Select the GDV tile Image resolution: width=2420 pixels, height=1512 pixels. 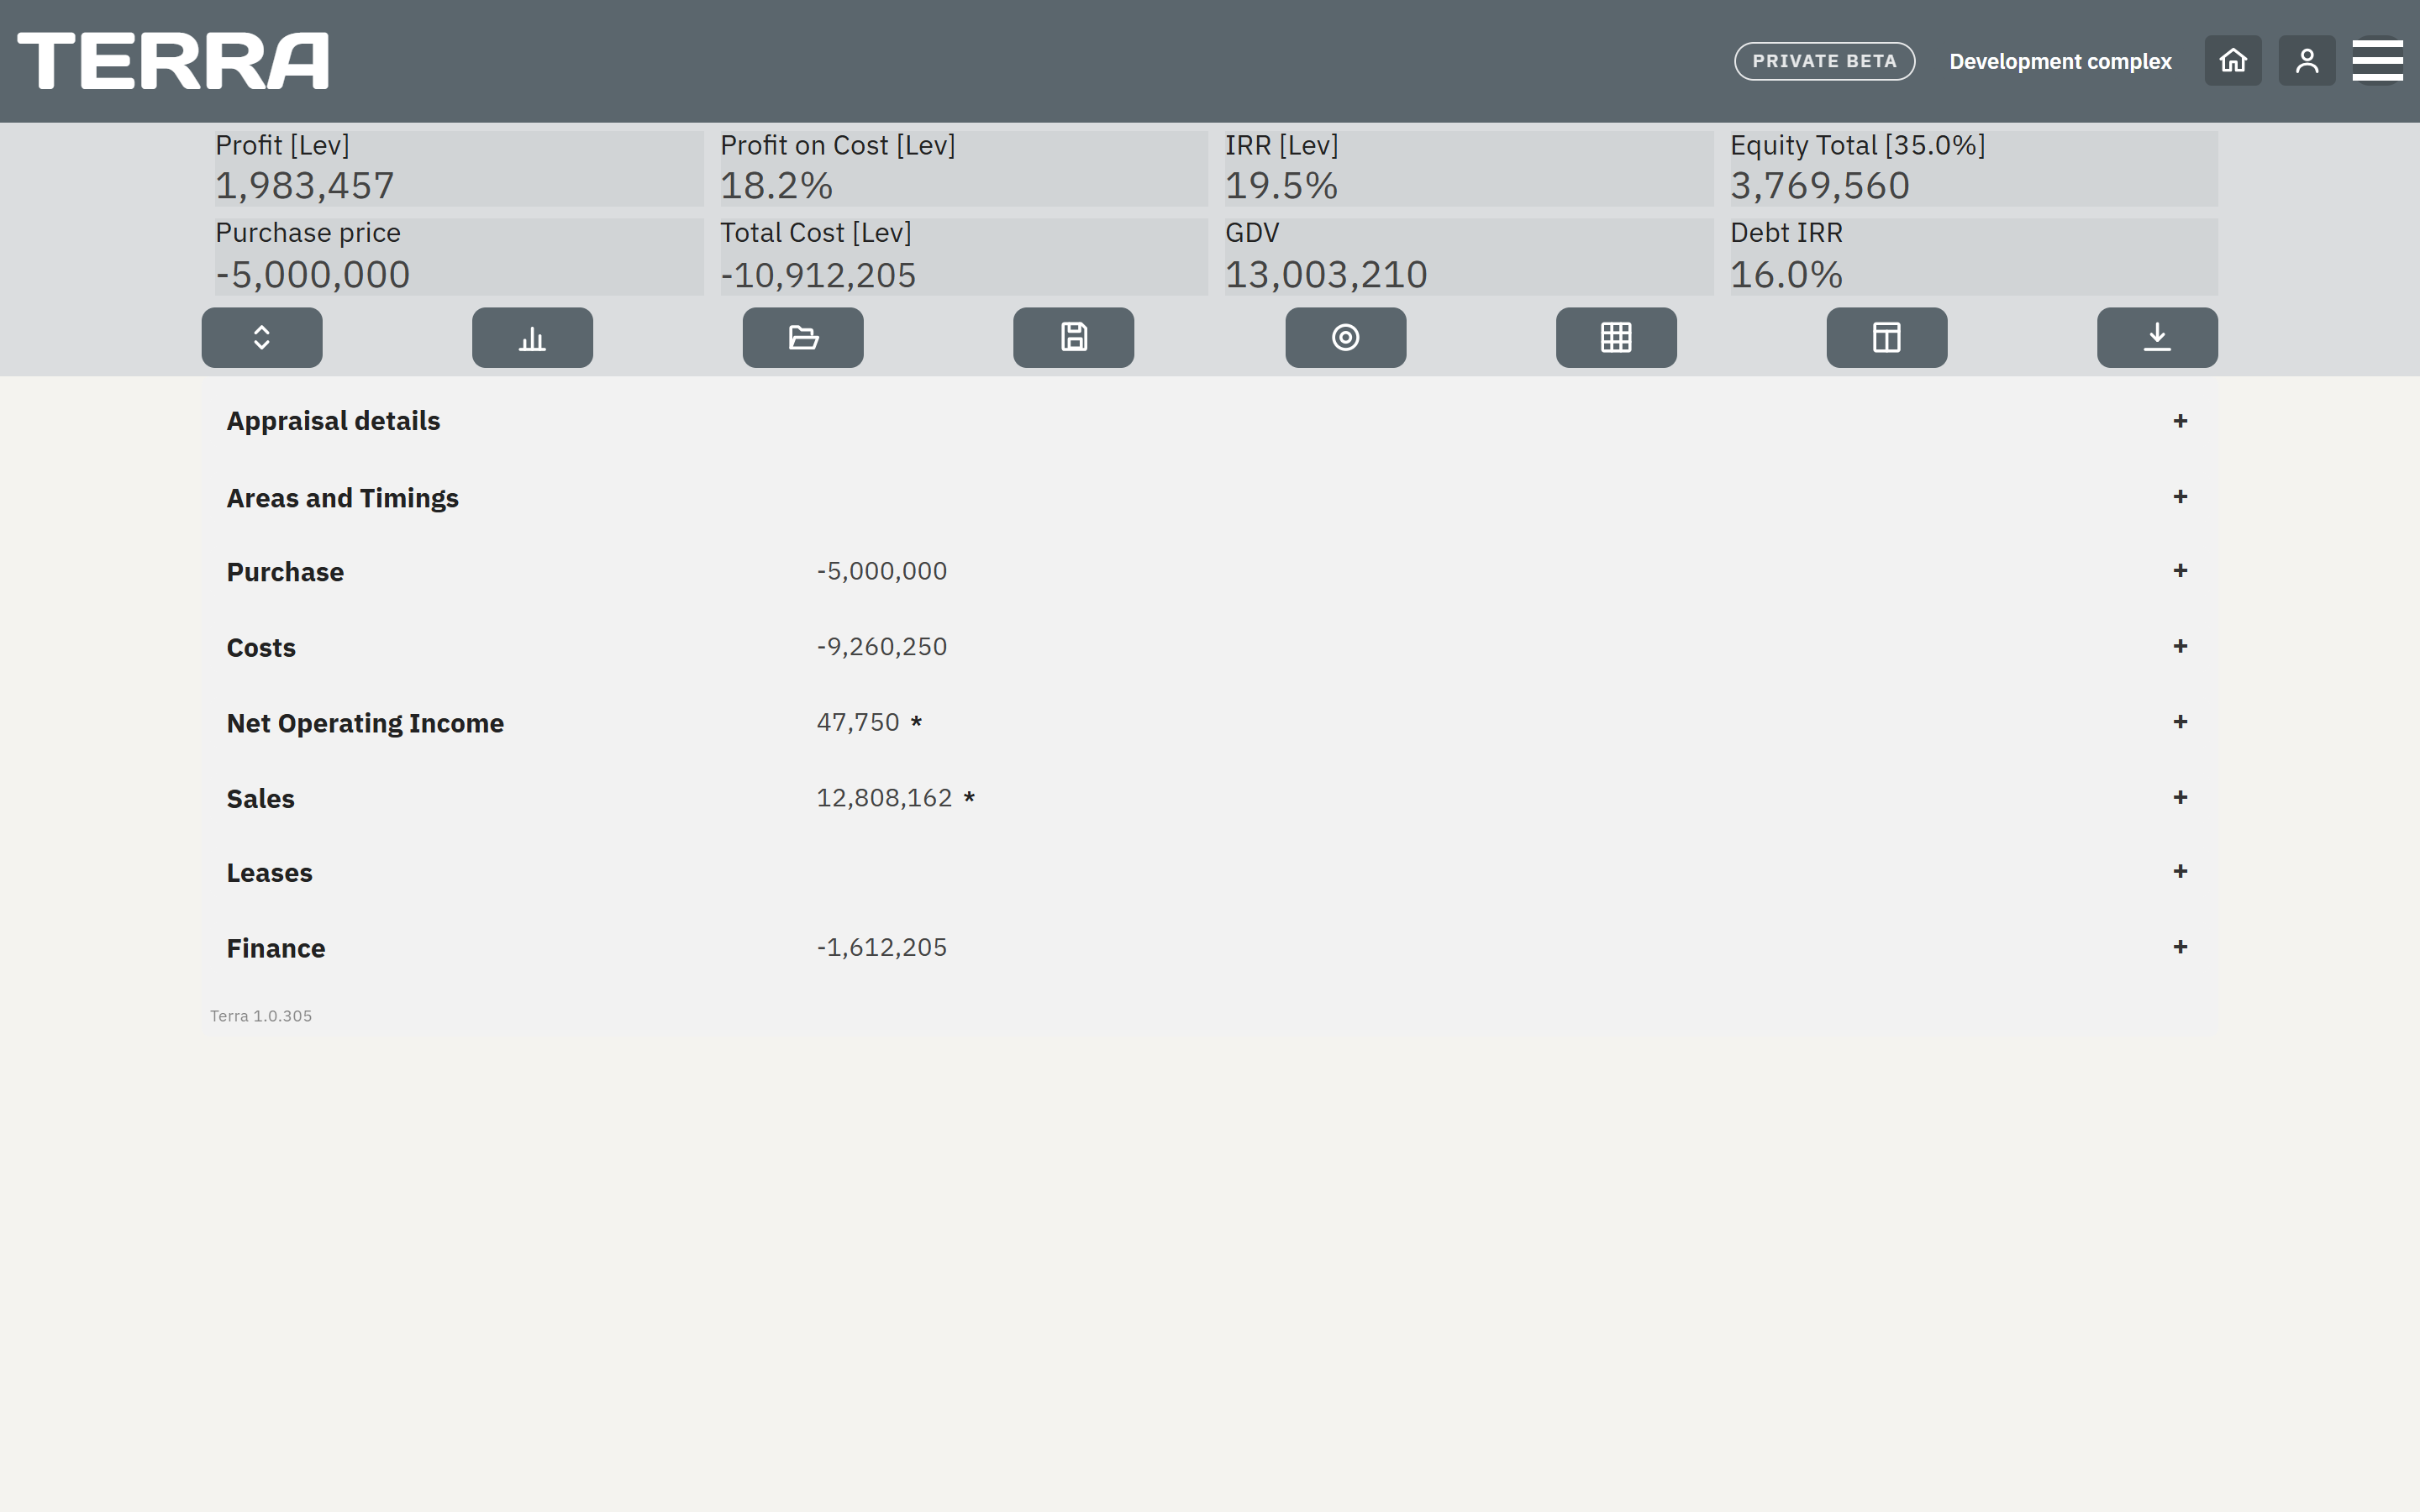[x=1469, y=257]
